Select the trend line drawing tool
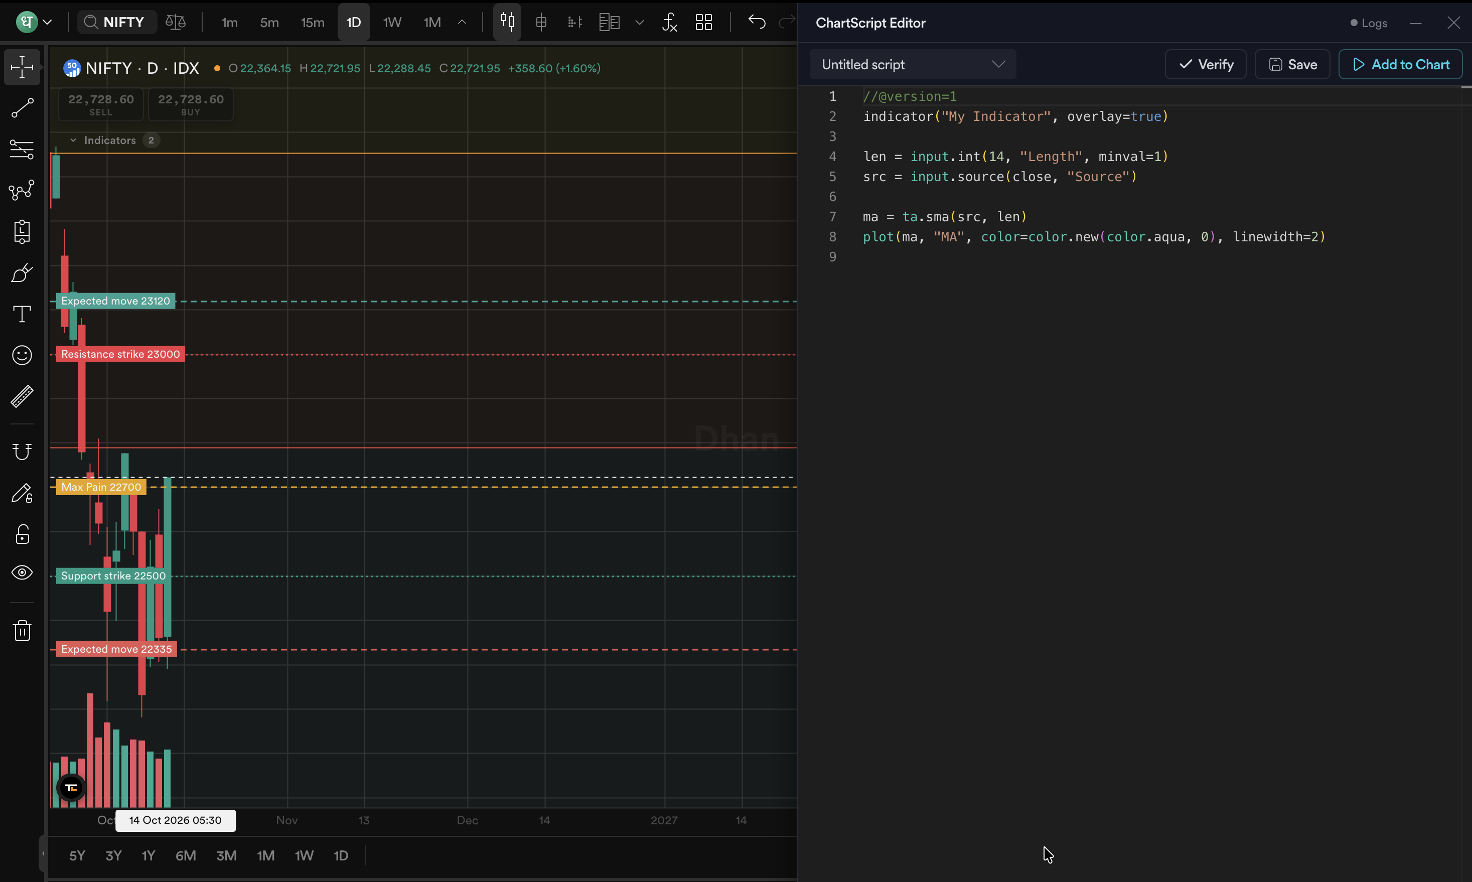This screenshot has height=882, width=1472. (22, 108)
